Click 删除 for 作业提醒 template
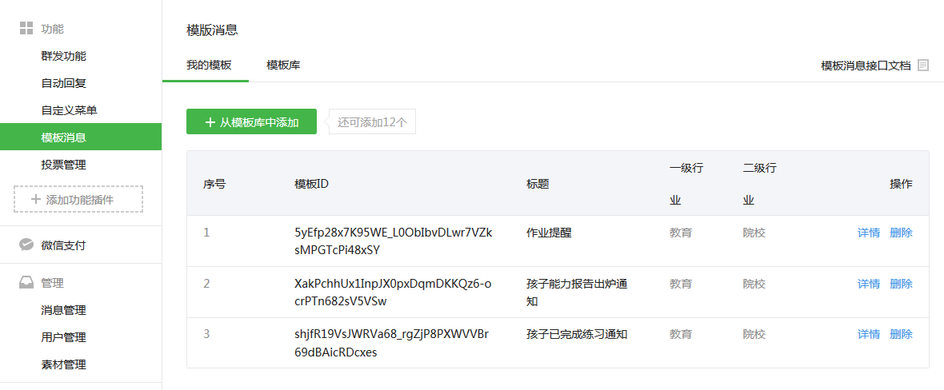Viewport: 944px width, 390px height. (x=902, y=233)
